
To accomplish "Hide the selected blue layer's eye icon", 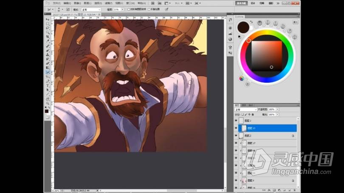I will click(x=236, y=128).
